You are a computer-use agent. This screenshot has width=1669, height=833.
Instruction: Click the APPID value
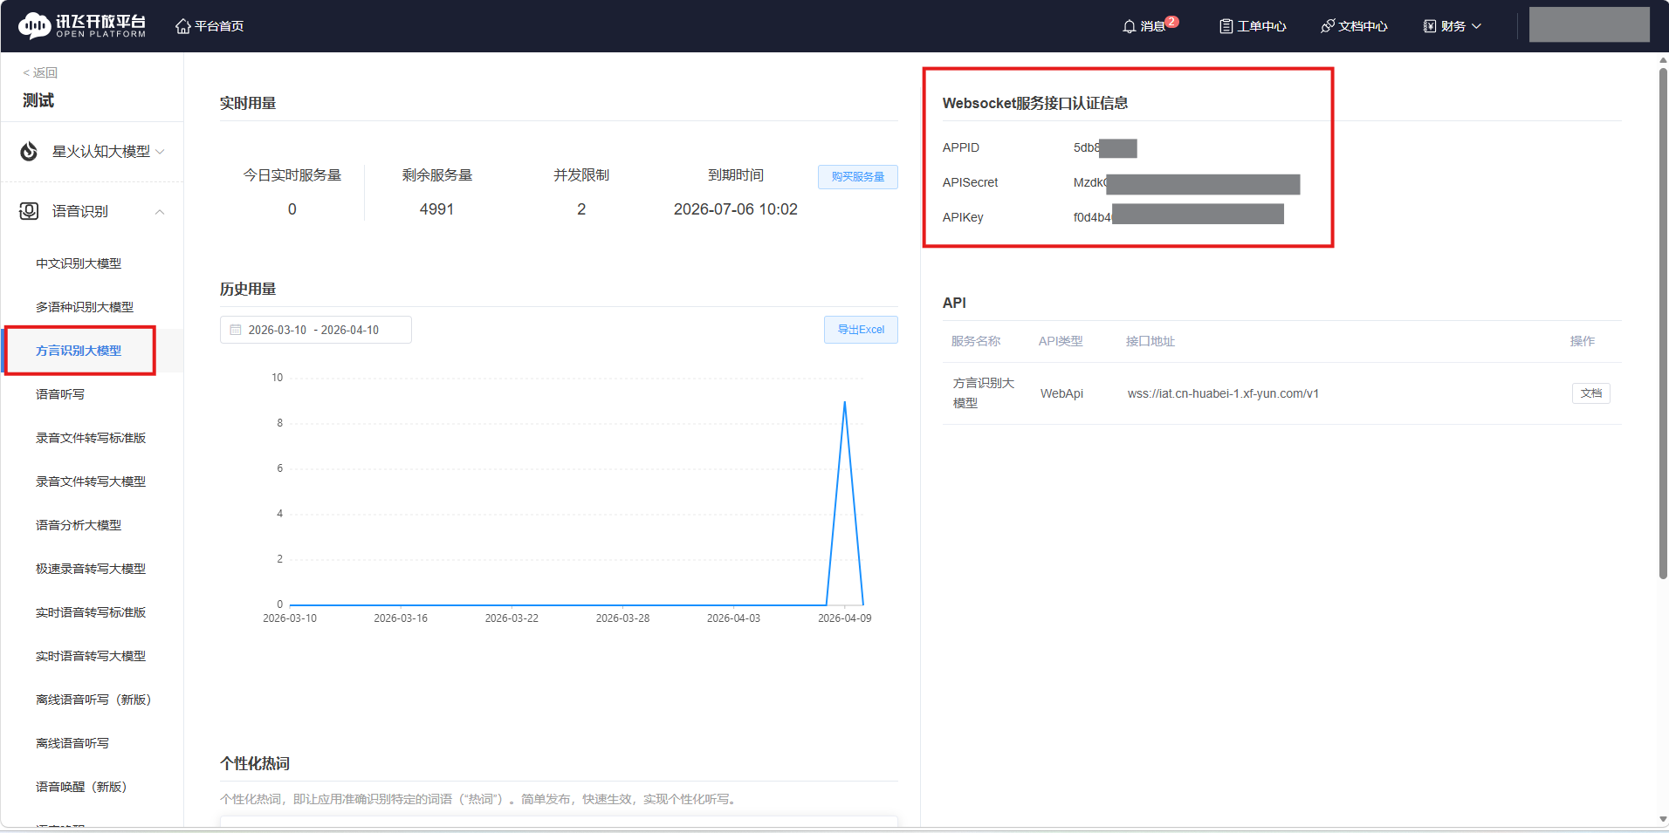pyautogui.click(x=1105, y=148)
